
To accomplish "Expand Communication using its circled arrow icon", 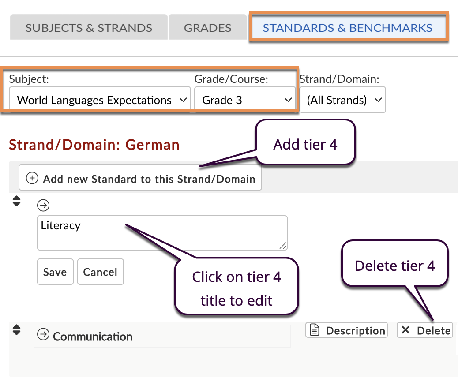I will 43,335.
